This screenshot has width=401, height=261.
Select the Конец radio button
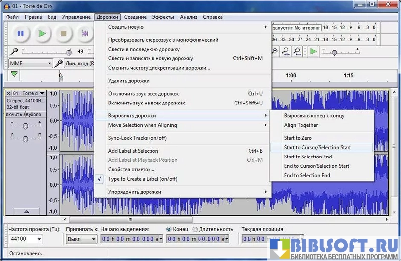coord(169,229)
